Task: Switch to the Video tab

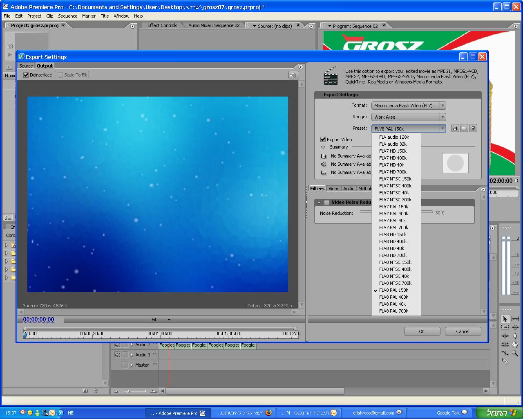Action: pyautogui.click(x=334, y=189)
